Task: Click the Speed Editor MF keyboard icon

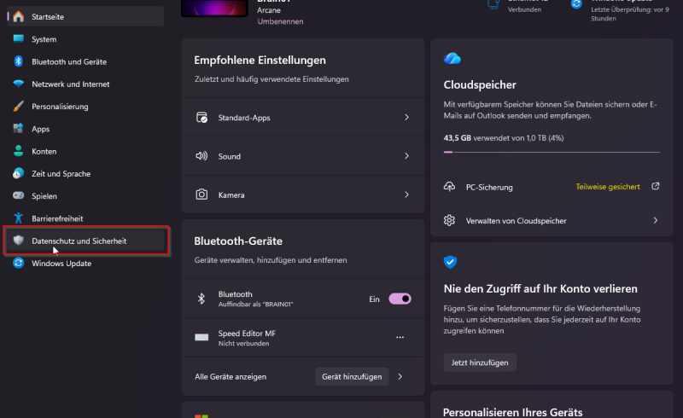Action: tap(201, 338)
